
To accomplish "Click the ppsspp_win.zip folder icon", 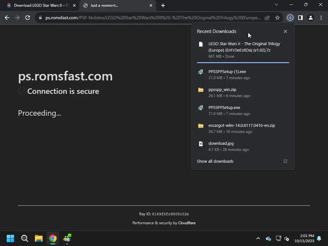I will pos(201,90).
